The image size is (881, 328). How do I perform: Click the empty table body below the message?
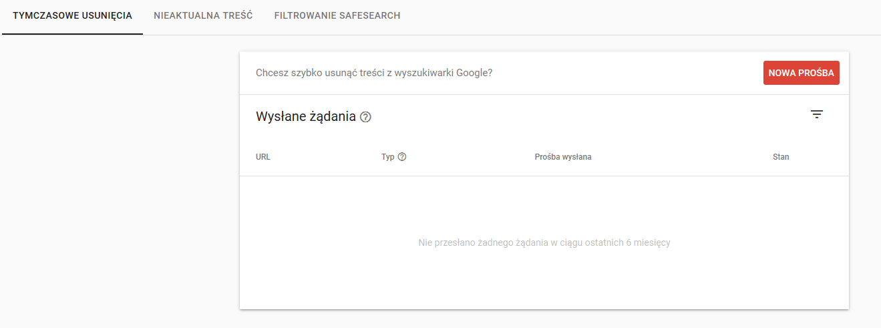tap(544, 281)
